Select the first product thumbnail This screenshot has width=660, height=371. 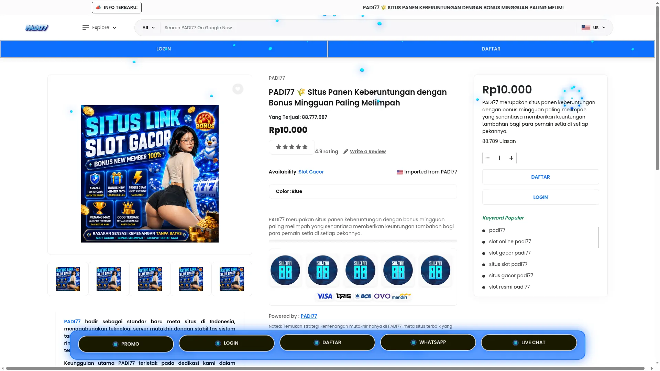[68, 279]
